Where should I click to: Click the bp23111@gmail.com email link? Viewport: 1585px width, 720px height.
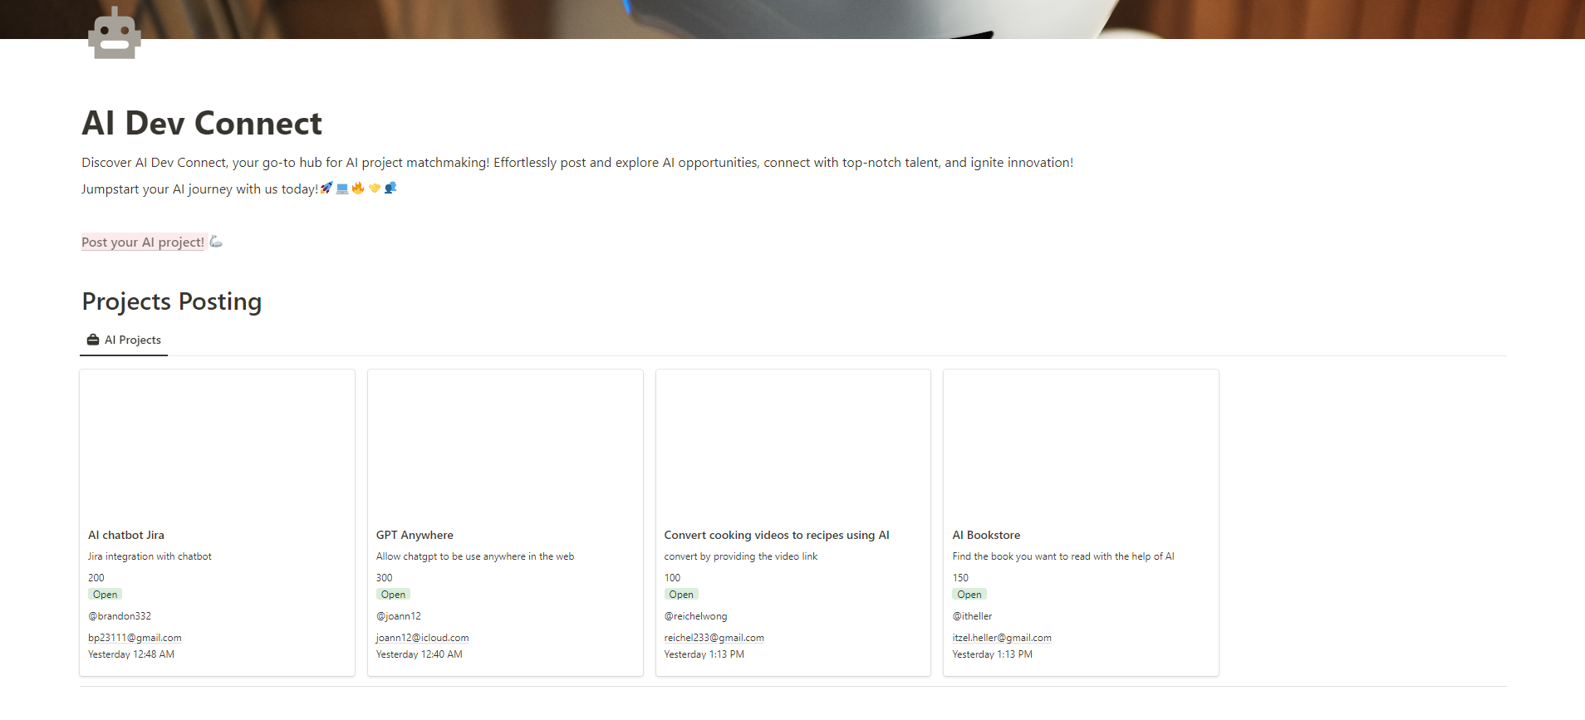[135, 638]
